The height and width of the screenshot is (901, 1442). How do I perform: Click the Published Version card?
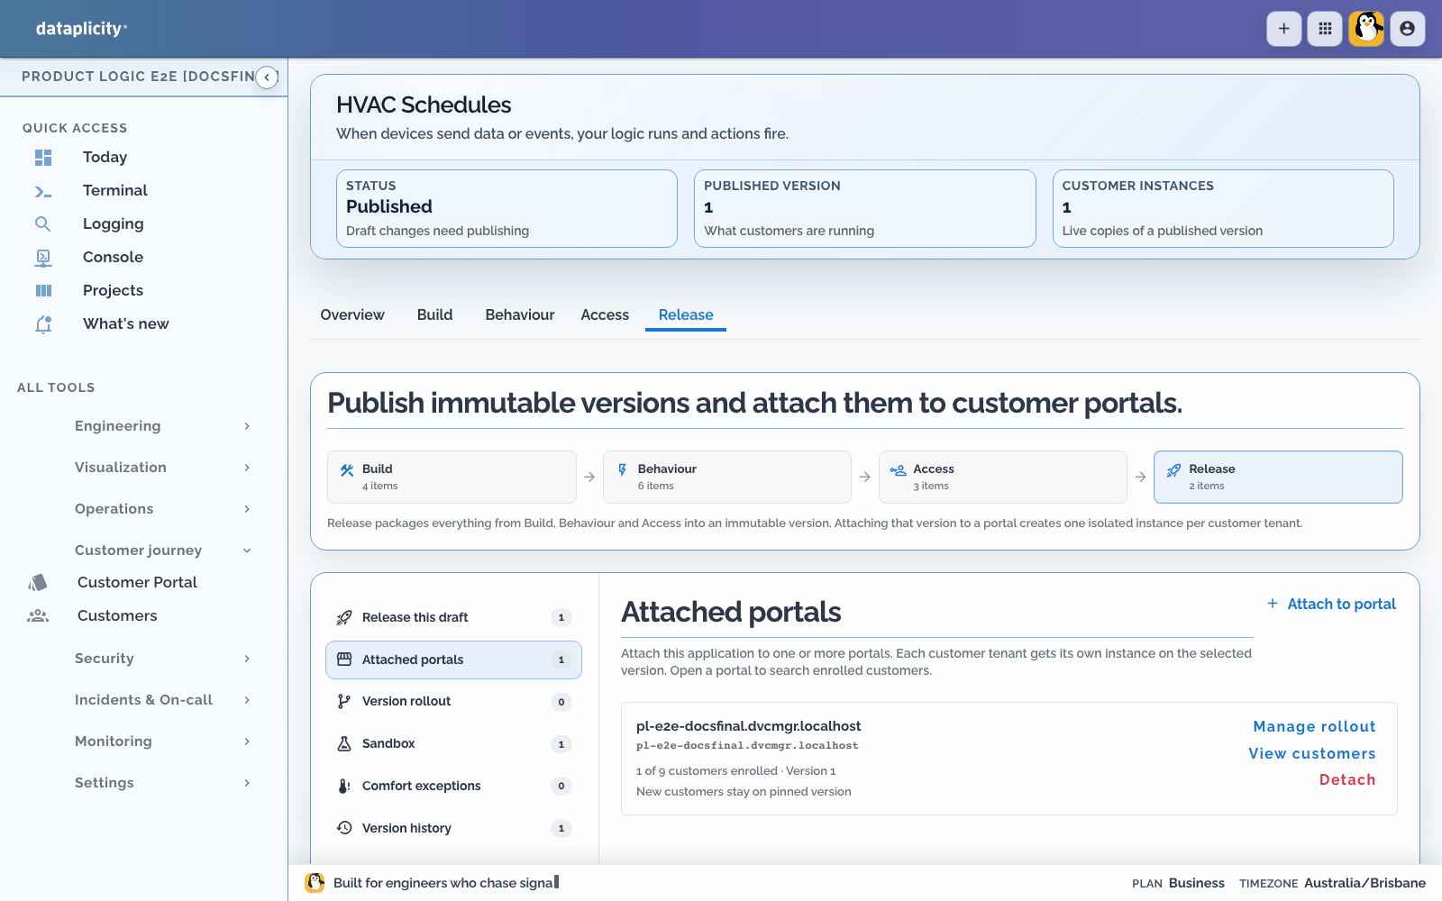pyautogui.click(x=865, y=209)
